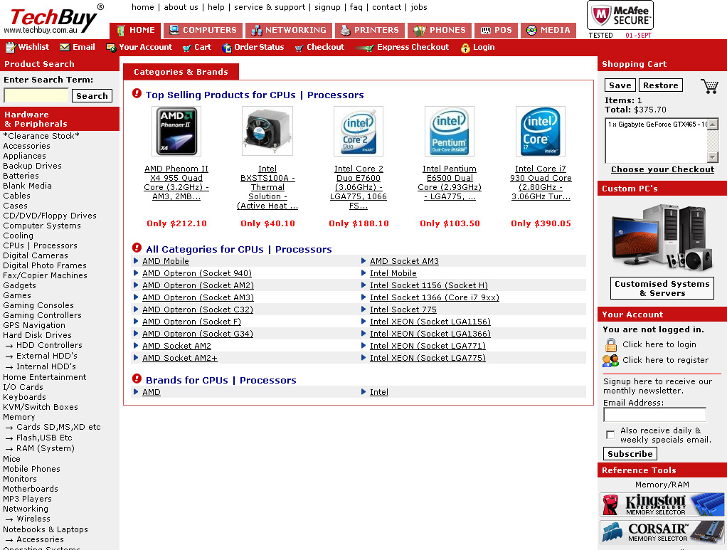Open the Intel thermal solution cooler image
Image resolution: width=727 pixels, height=550 pixels.
pyautogui.click(x=267, y=131)
